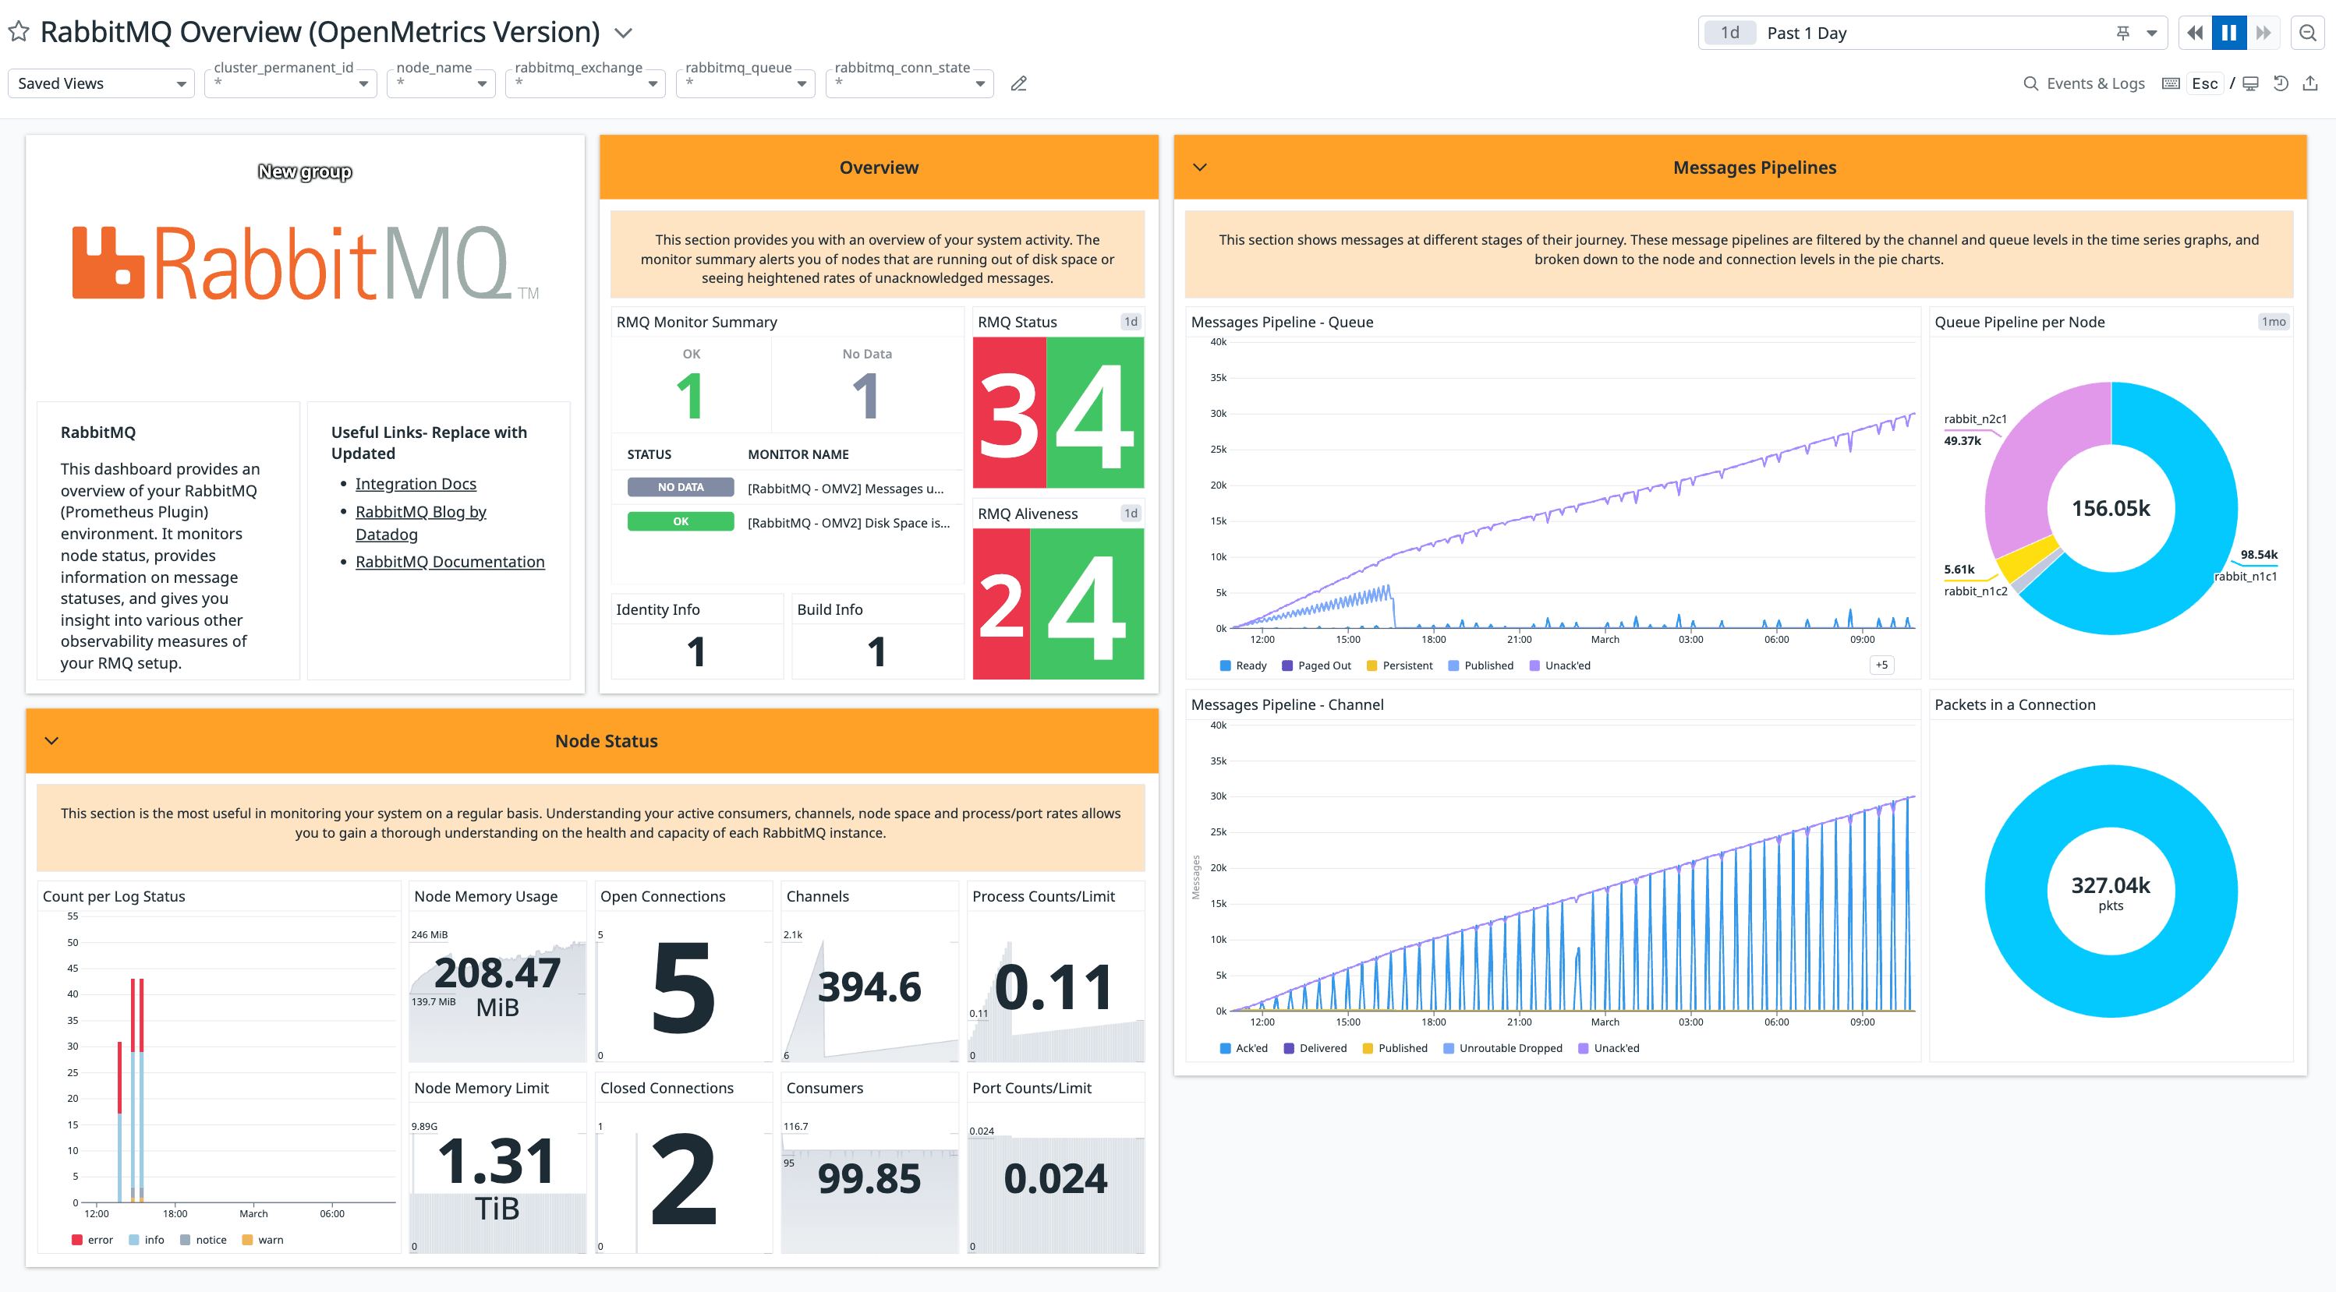2336x1292 pixels.
Task: Click the pin icon in time picker
Action: point(2122,33)
